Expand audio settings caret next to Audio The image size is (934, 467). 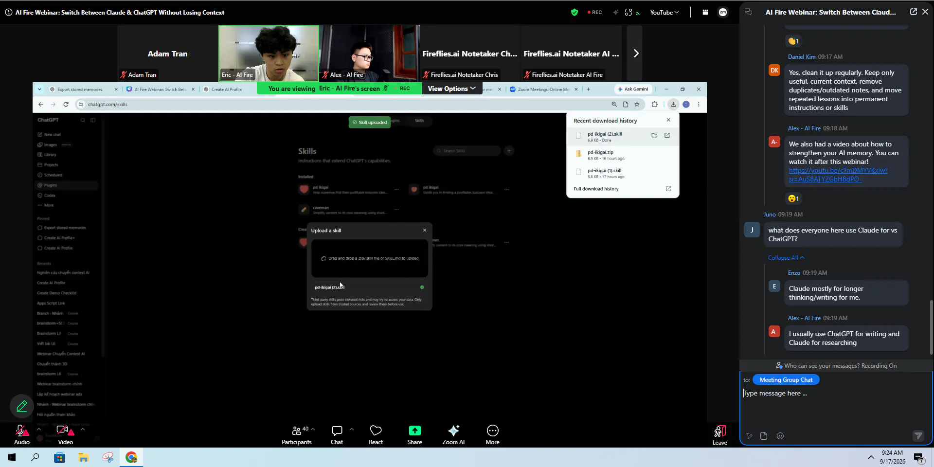39,429
